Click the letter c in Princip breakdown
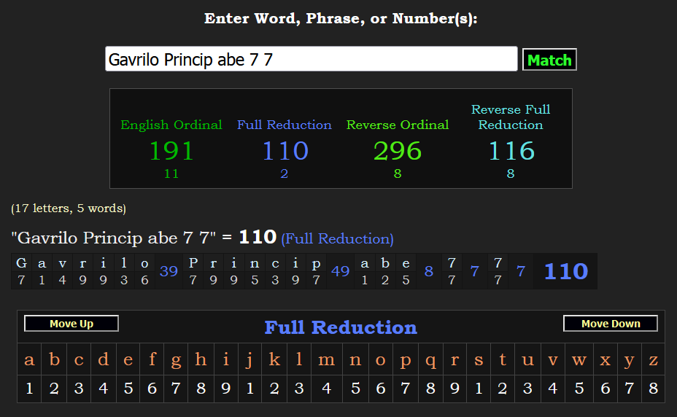Screen dimensions: 677x417 tap(275, 263)
